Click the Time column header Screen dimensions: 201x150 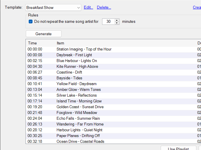tap(32, 43)
